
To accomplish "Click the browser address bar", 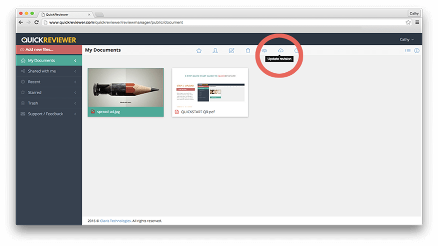I will [x=226, y=22].
